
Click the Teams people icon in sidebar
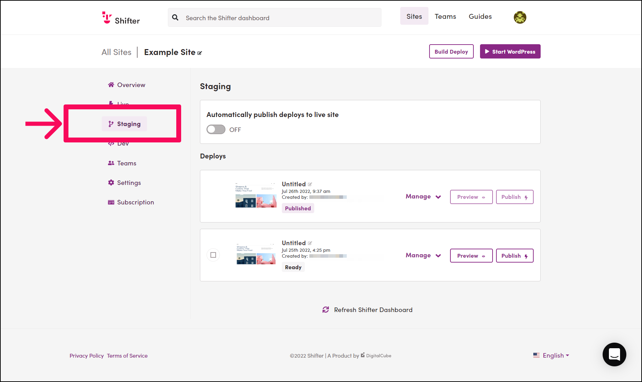point(111,163)
